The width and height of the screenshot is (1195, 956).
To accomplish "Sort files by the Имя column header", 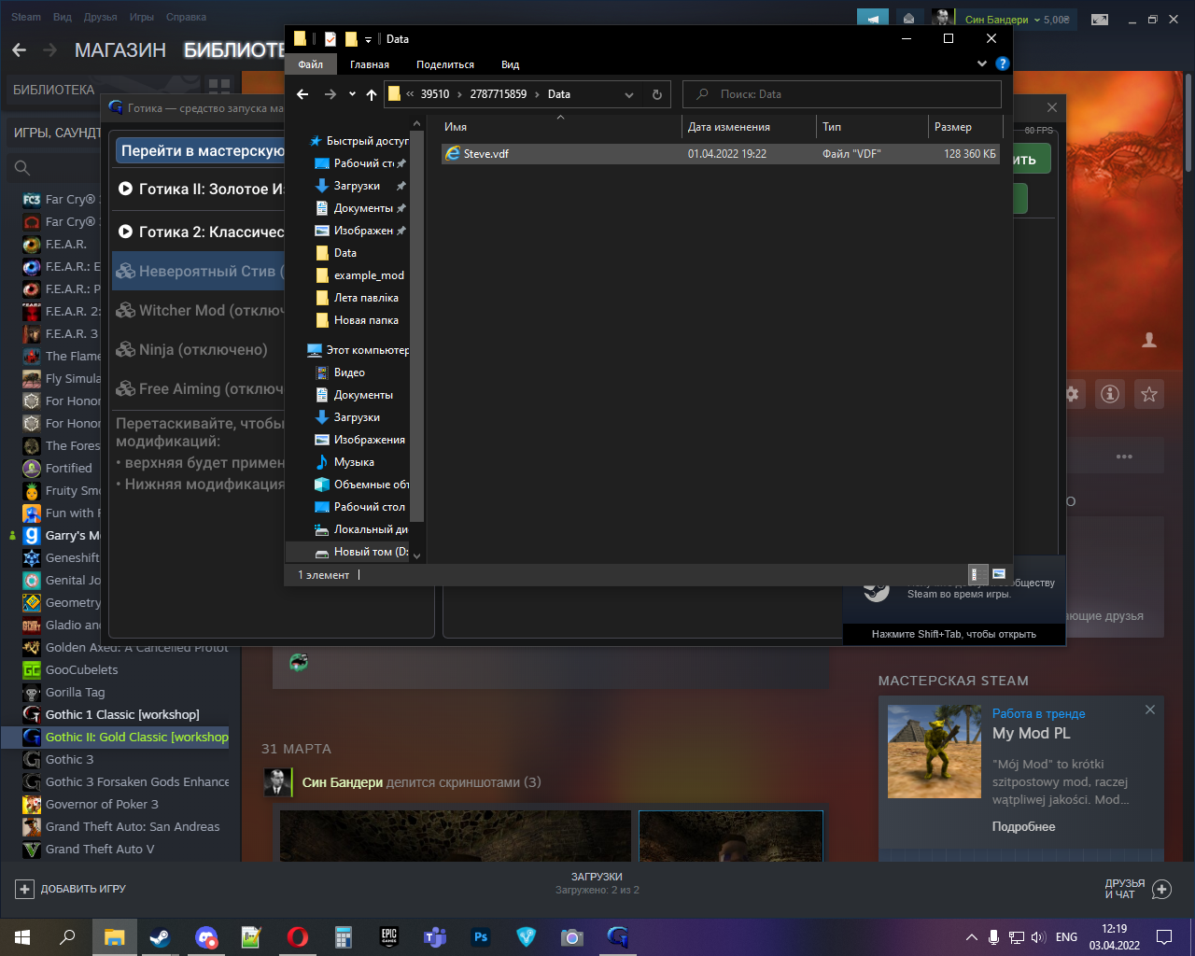I will click(x=456, y=127).
